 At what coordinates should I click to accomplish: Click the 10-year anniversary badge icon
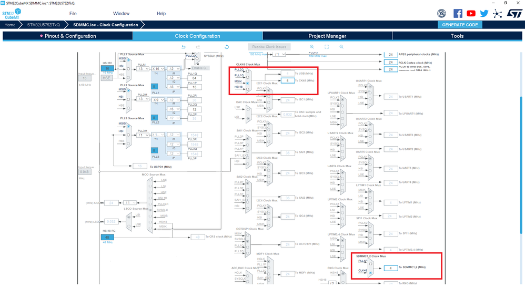click(x=442, y=13)
